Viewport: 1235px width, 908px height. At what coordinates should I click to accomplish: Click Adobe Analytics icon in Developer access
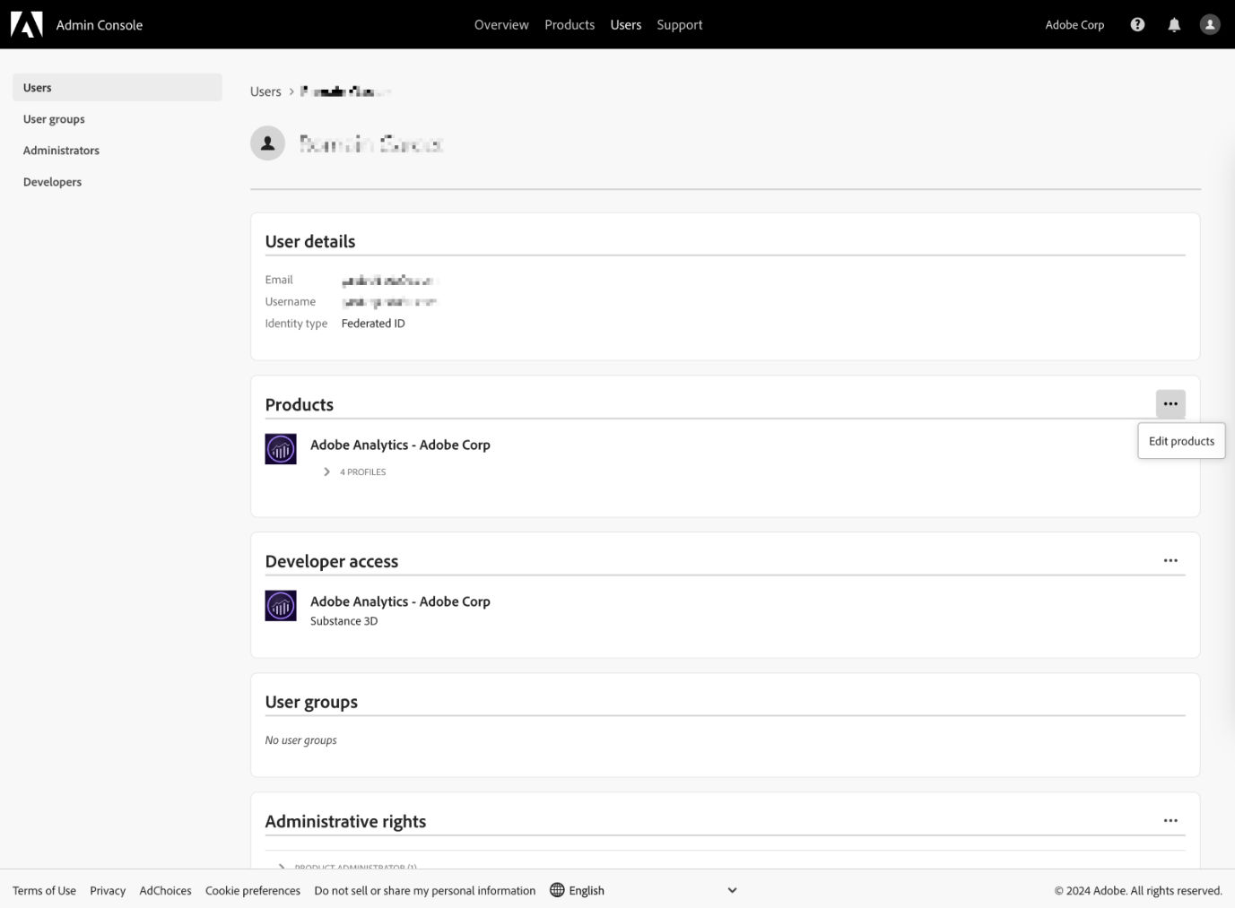(281, 605)
